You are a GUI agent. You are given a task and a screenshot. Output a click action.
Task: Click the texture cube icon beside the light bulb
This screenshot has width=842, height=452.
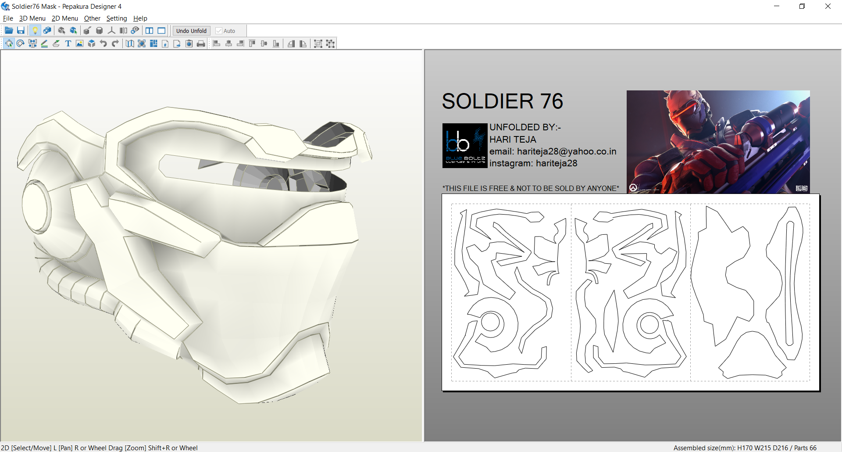pyautogui.click(x=47, y=31)
